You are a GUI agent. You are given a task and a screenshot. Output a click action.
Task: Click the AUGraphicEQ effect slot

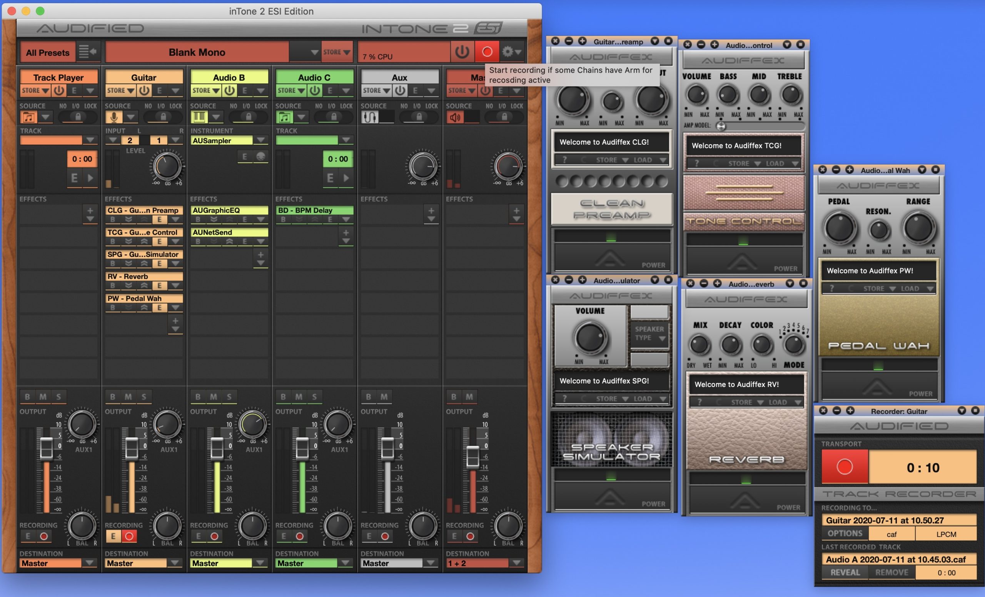pos(229,210)
